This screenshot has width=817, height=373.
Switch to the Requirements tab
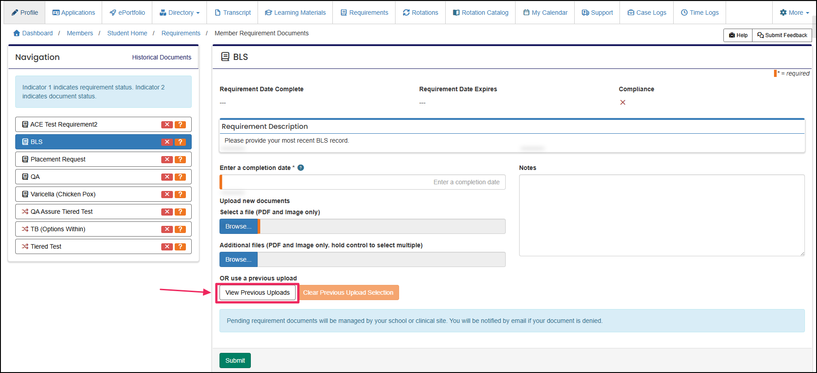[x=364, y=13]
